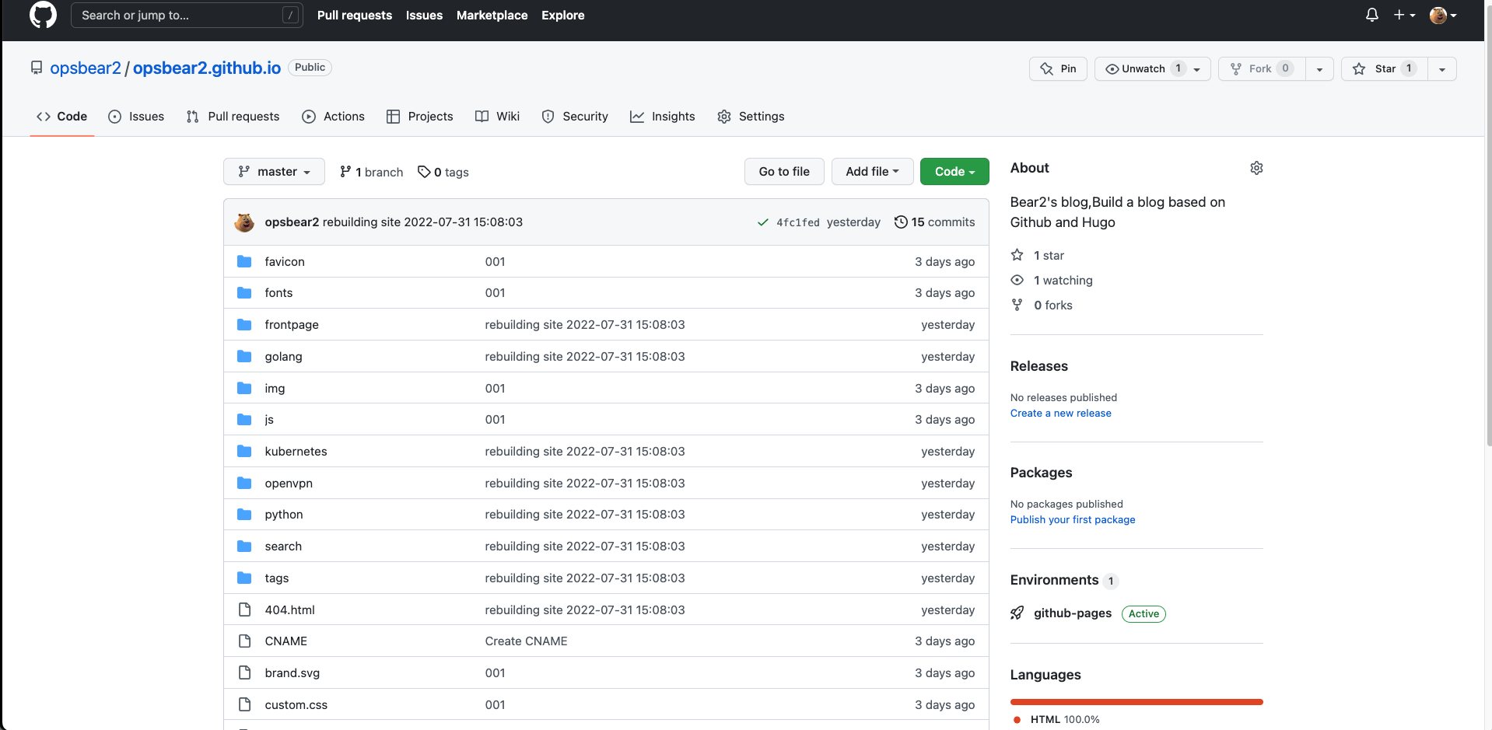This screenshot has height=730, width=1492.
Task: Open the Create CNAME commit message
Action: [x=526, y=641]
